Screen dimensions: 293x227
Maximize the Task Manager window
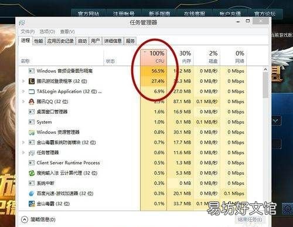[248, 21]
